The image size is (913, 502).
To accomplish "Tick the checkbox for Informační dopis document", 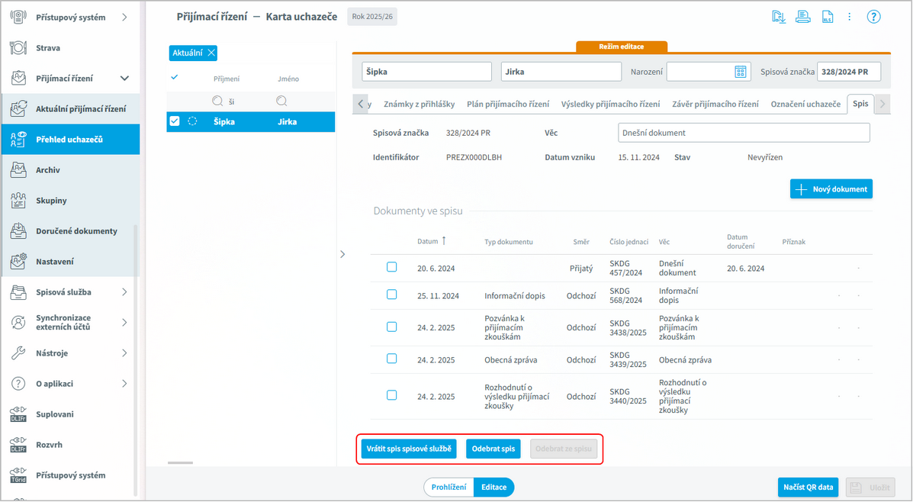I will (392, 294).
